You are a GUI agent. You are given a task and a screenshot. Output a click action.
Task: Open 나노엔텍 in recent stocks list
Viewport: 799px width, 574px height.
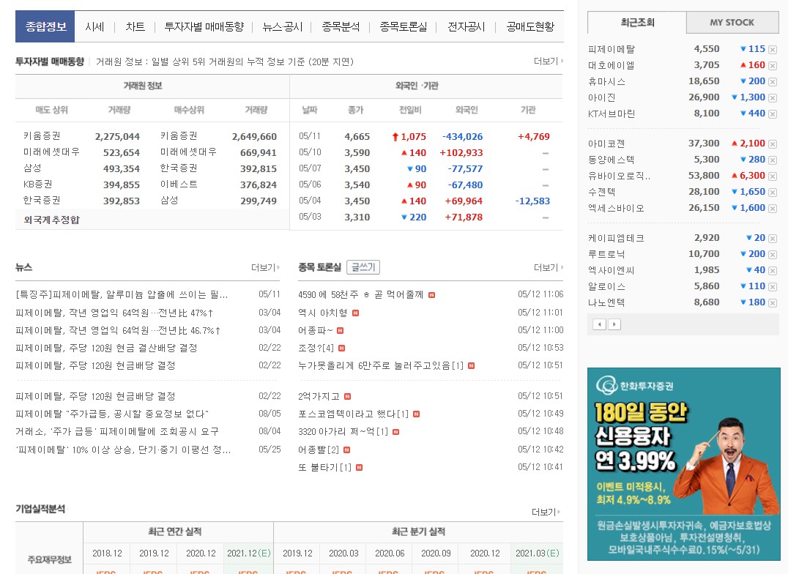pos(606,302)
